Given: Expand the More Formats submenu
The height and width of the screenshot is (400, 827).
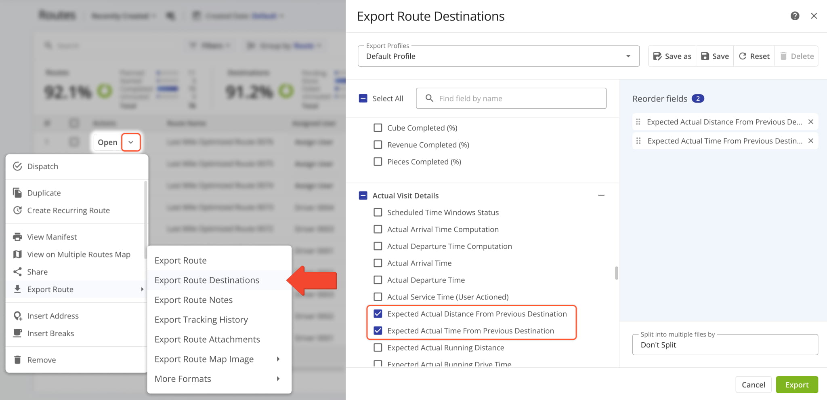Looking at the screenshot, I should click(219, 379).
